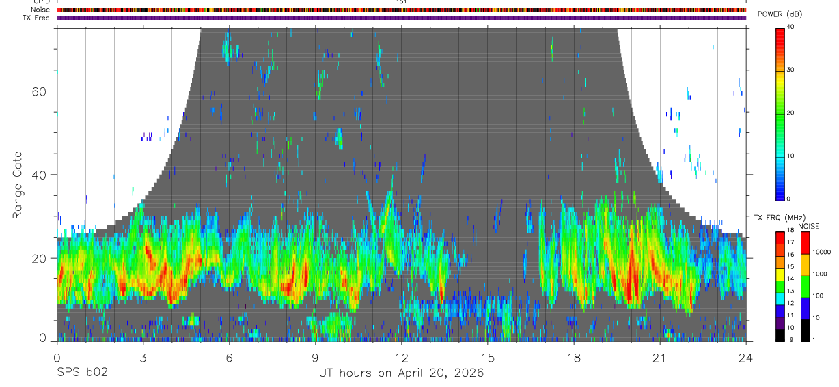Click the POWER (dB) colorbar title
839x387 pixels.
tap(780, 14)
